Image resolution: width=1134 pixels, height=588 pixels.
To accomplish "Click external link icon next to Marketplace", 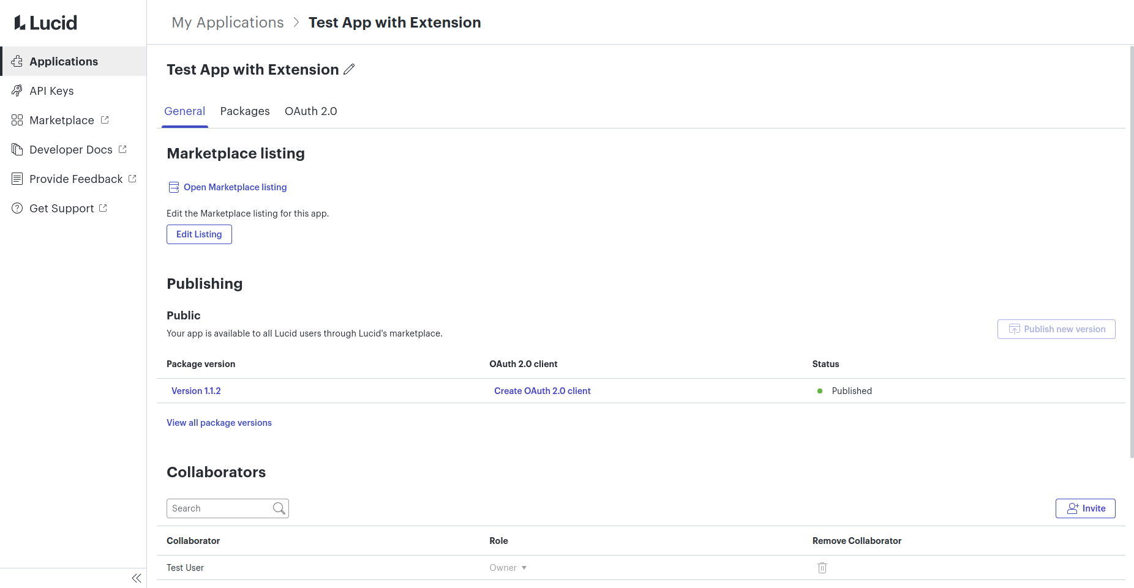I will [105, 120].
